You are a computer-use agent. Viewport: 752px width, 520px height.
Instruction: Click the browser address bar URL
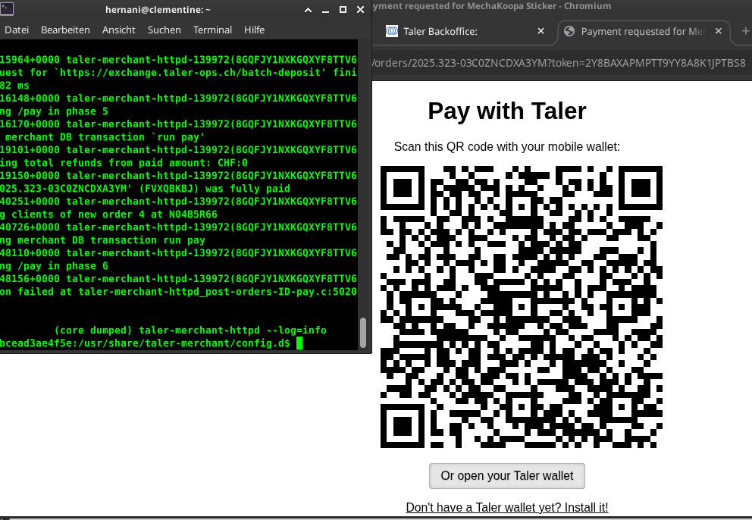(x=561, y=62)
